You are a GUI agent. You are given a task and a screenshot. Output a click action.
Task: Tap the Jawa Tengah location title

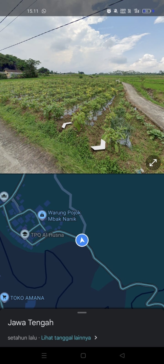tap(31, 323)
